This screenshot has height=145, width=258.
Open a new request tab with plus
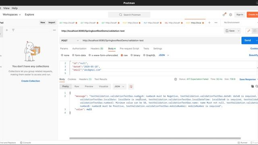pyautogui.click(x=209, y=23)
